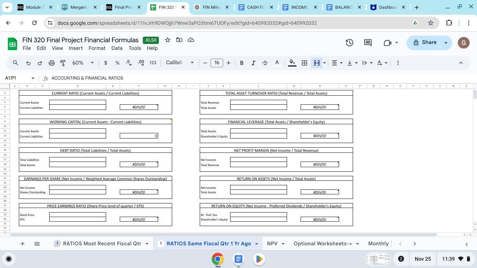Open the launcher circle button
Image resolution: width=477 pixels, height=268 pixels.
tap(9, 259)
